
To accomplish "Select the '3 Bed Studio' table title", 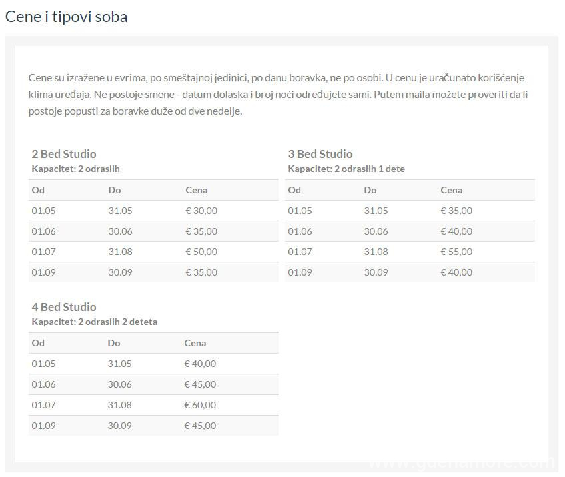I will [320, 154].
